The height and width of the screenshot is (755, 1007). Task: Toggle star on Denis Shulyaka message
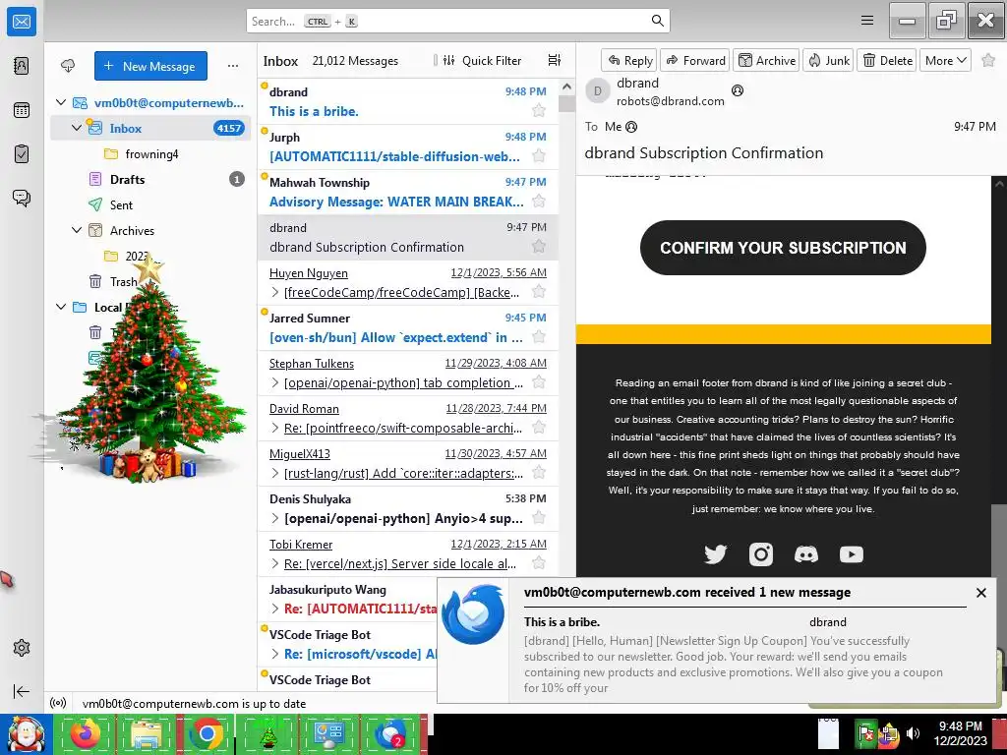539,518
